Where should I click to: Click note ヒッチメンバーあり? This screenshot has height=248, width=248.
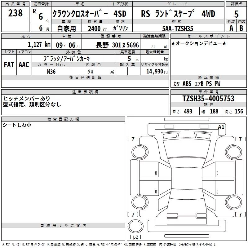(x=27, y=99)
